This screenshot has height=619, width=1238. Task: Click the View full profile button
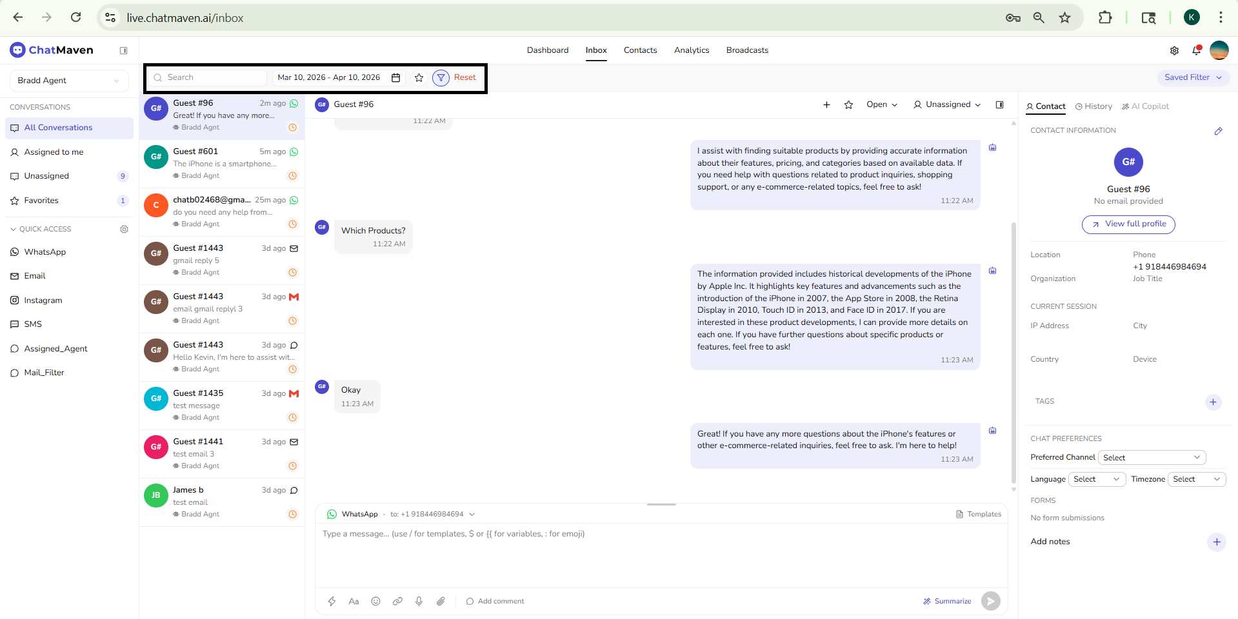point(1128,224)
